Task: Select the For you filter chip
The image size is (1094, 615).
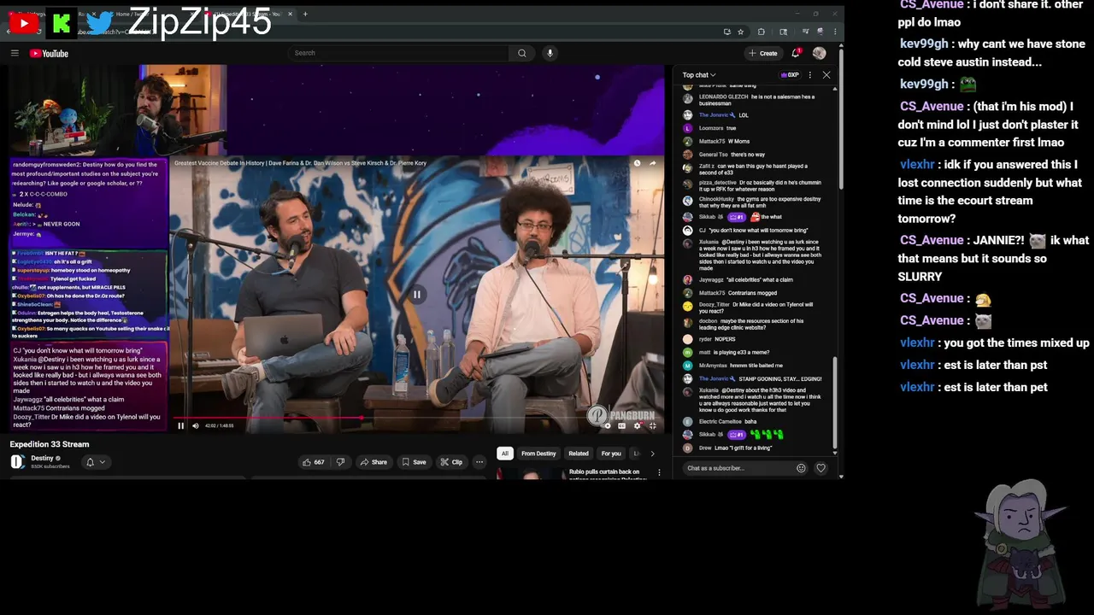Action: [x=611, y=454]
